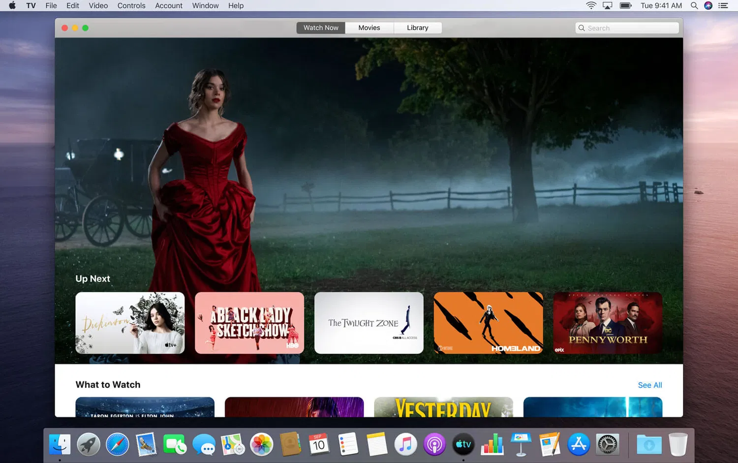This screenshot has width=738, height=463.
Task: Launch Photos from the Dock
Action: 262,445
